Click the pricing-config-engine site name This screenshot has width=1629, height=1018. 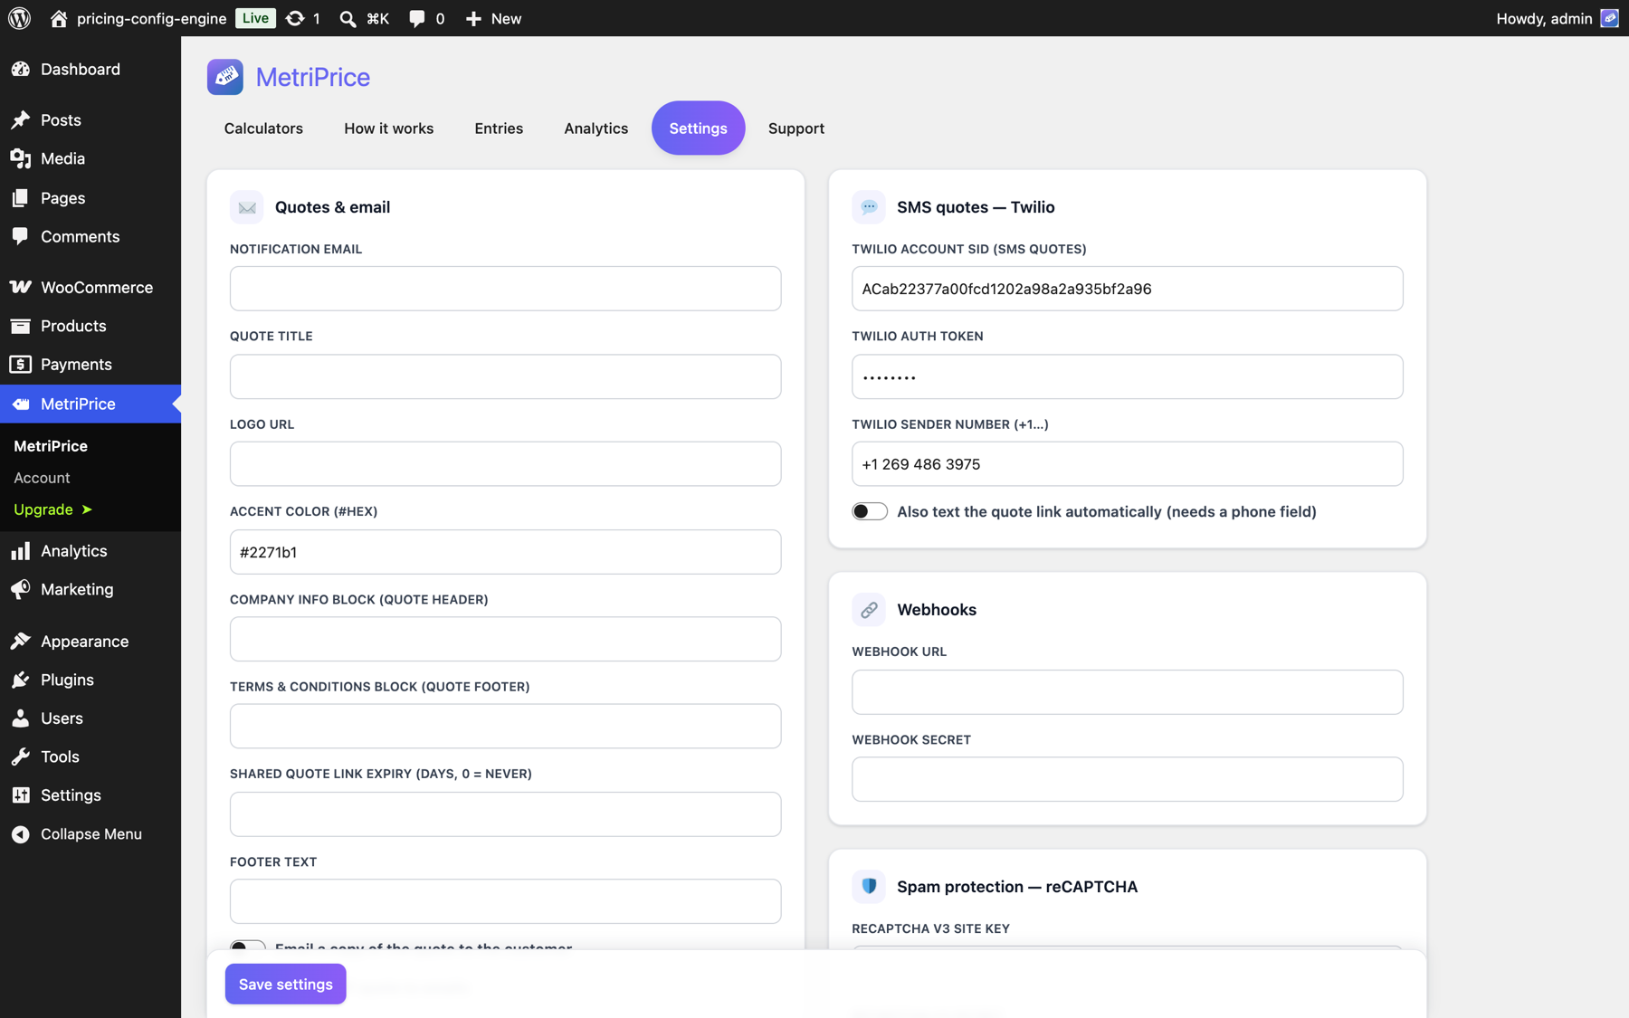point(151,18)
